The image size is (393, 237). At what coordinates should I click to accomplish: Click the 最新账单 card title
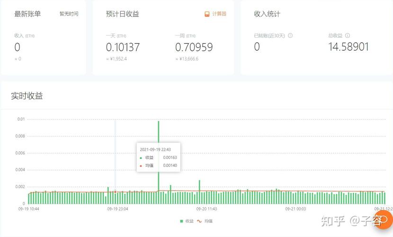(x=27, y=14)
